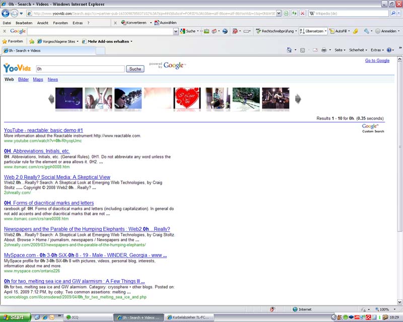403x322 pixels.
Task: Click the Auswählen toolbar button
Action: (x=166, y=23)
